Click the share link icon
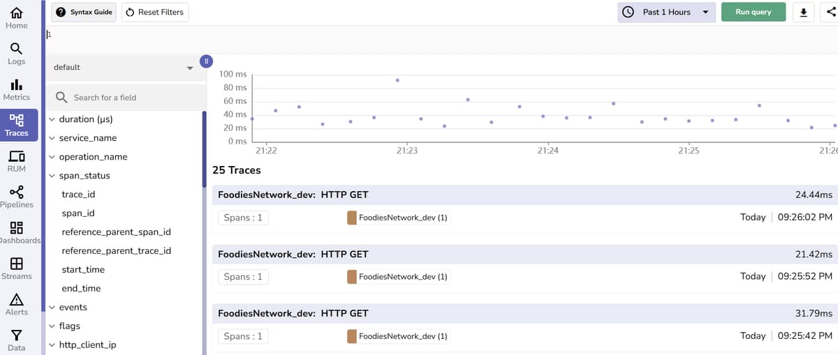This screenshot has height=355, width=838. (x=830, y=13)
